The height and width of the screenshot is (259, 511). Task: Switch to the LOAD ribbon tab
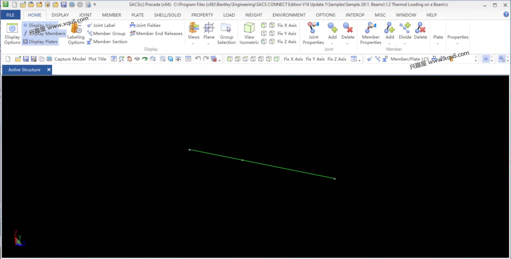click(229, 15)
